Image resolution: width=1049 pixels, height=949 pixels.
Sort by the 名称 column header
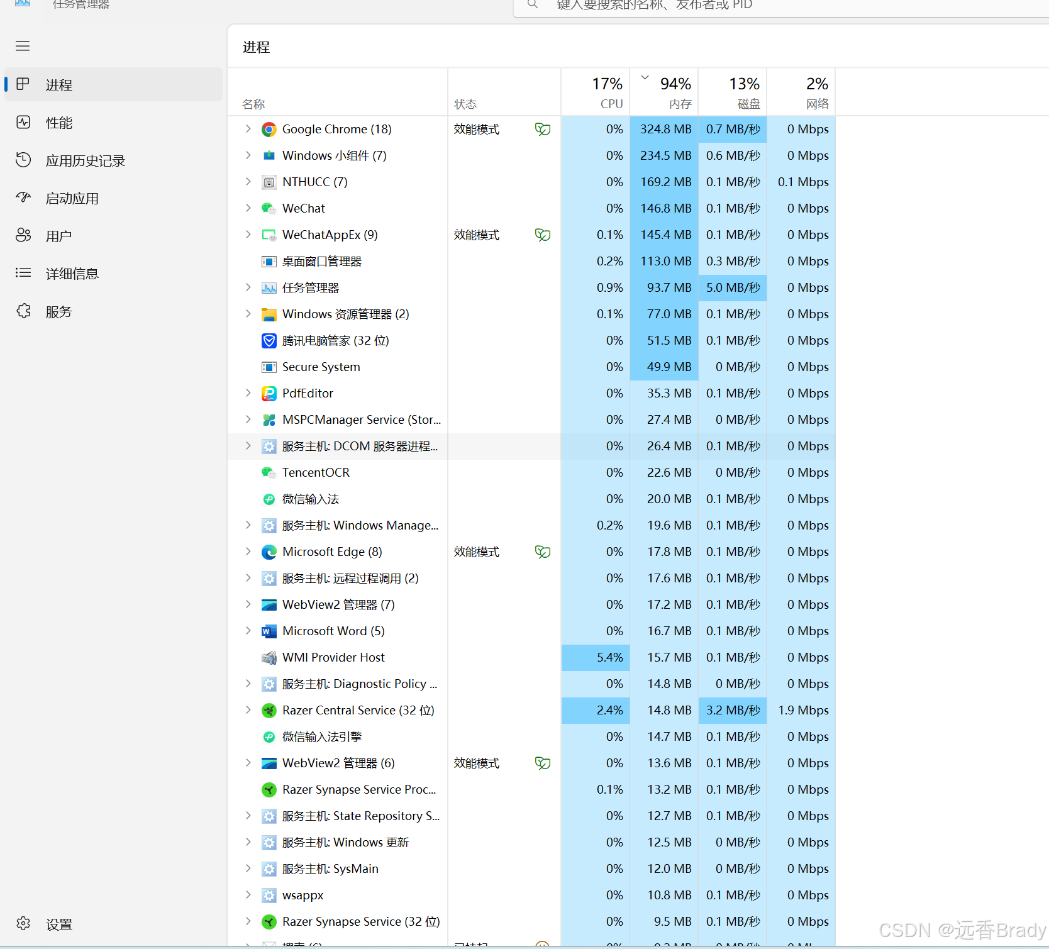point(338,92)
